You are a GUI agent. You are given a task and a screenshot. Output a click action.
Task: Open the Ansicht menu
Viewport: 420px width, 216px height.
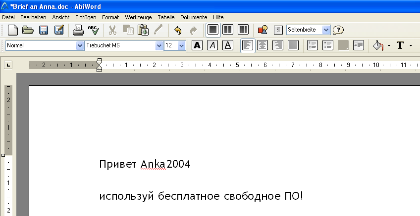tap(61, 17)
